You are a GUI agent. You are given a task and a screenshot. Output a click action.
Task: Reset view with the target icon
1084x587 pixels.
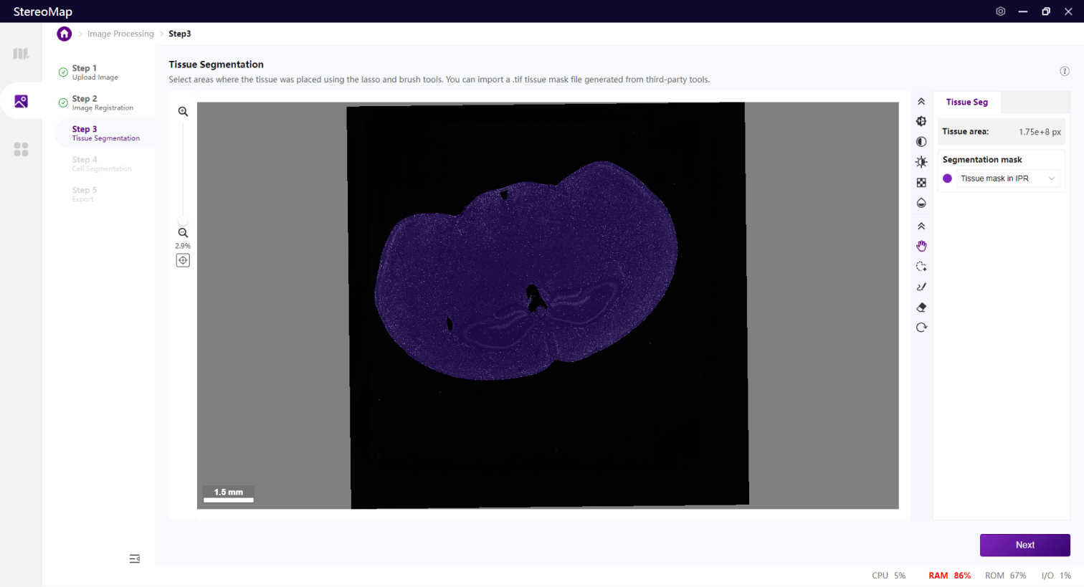183,260
